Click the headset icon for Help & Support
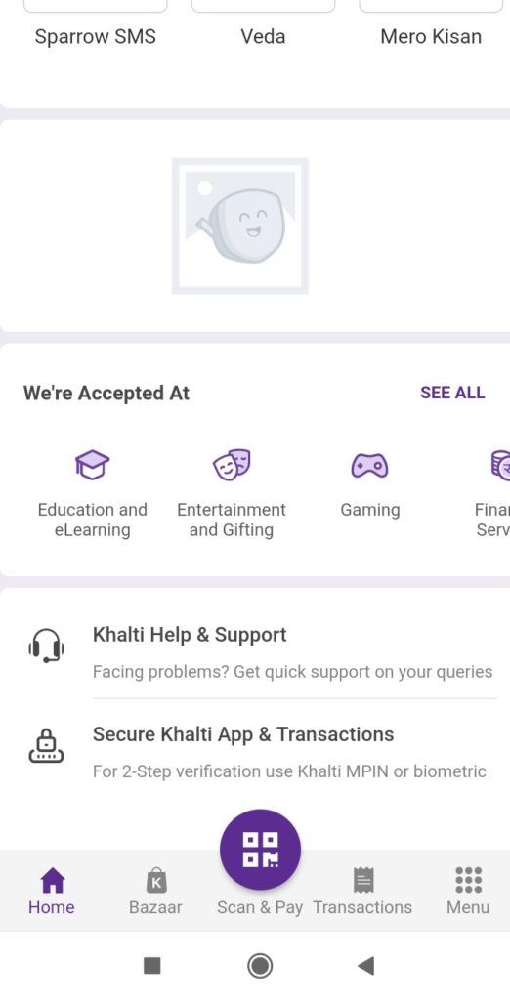This screenshot has width=510, height=1000. pos(46,646)
